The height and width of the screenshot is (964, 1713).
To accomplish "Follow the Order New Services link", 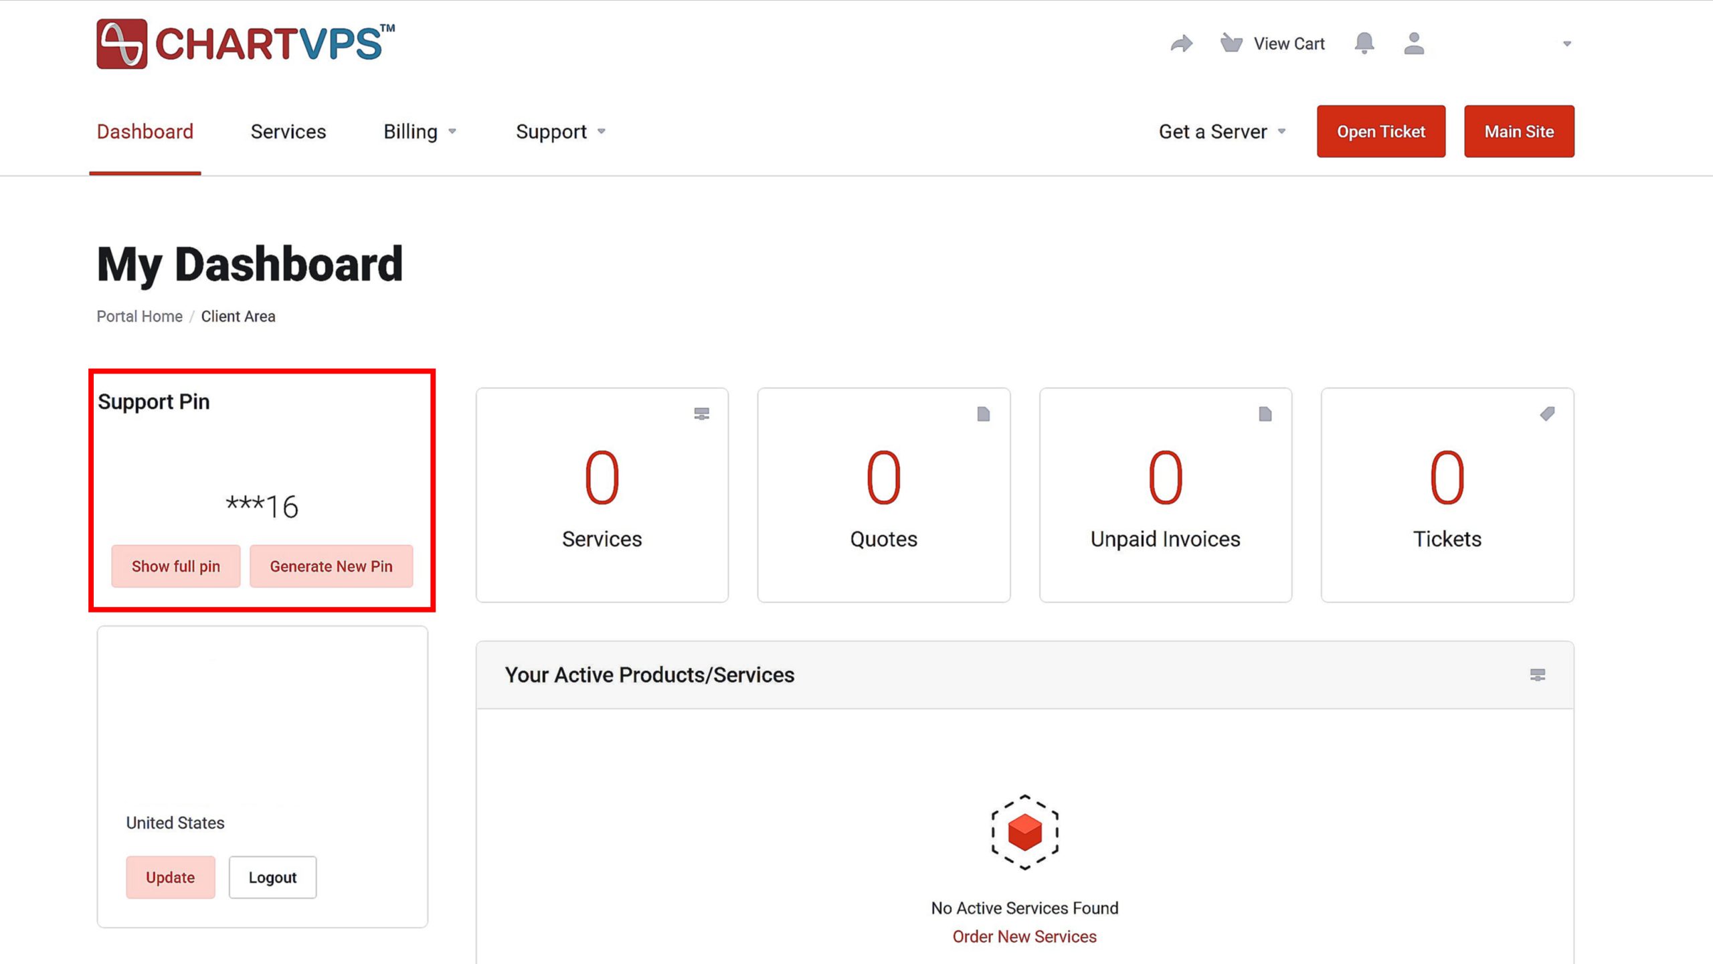I will point(1024,937).
